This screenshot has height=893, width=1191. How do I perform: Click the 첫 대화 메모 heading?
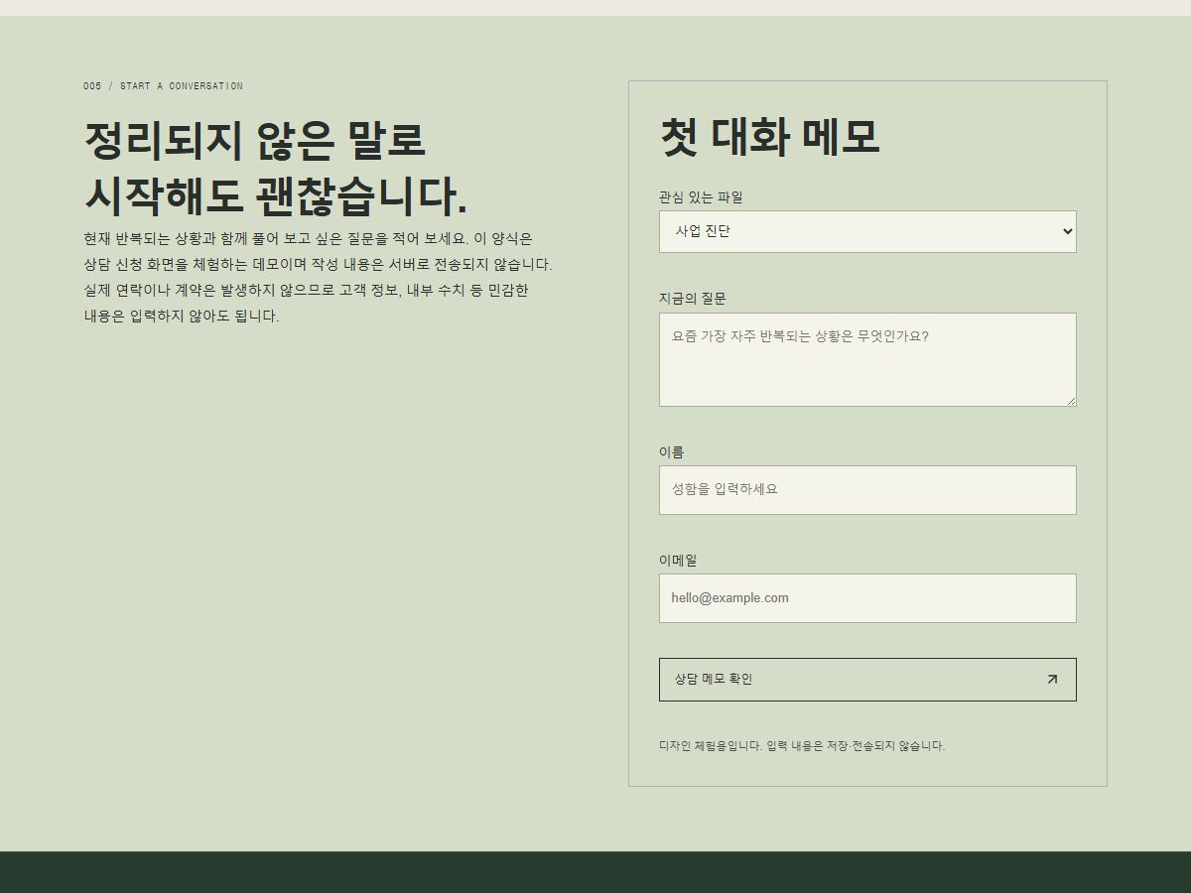[770, 137]
